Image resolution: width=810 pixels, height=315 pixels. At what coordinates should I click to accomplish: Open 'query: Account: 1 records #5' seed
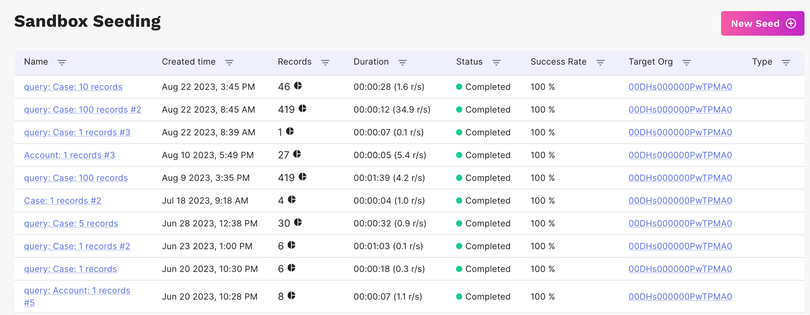[x=77, y=297]
